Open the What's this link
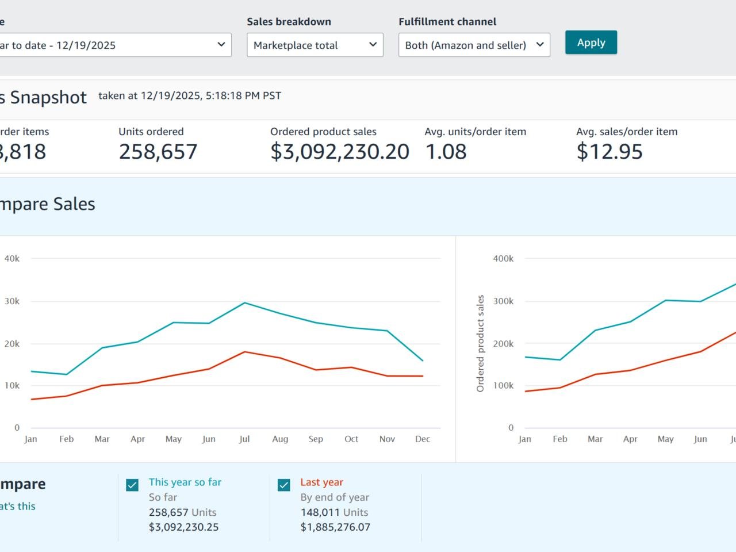 [x=17, y=506]
